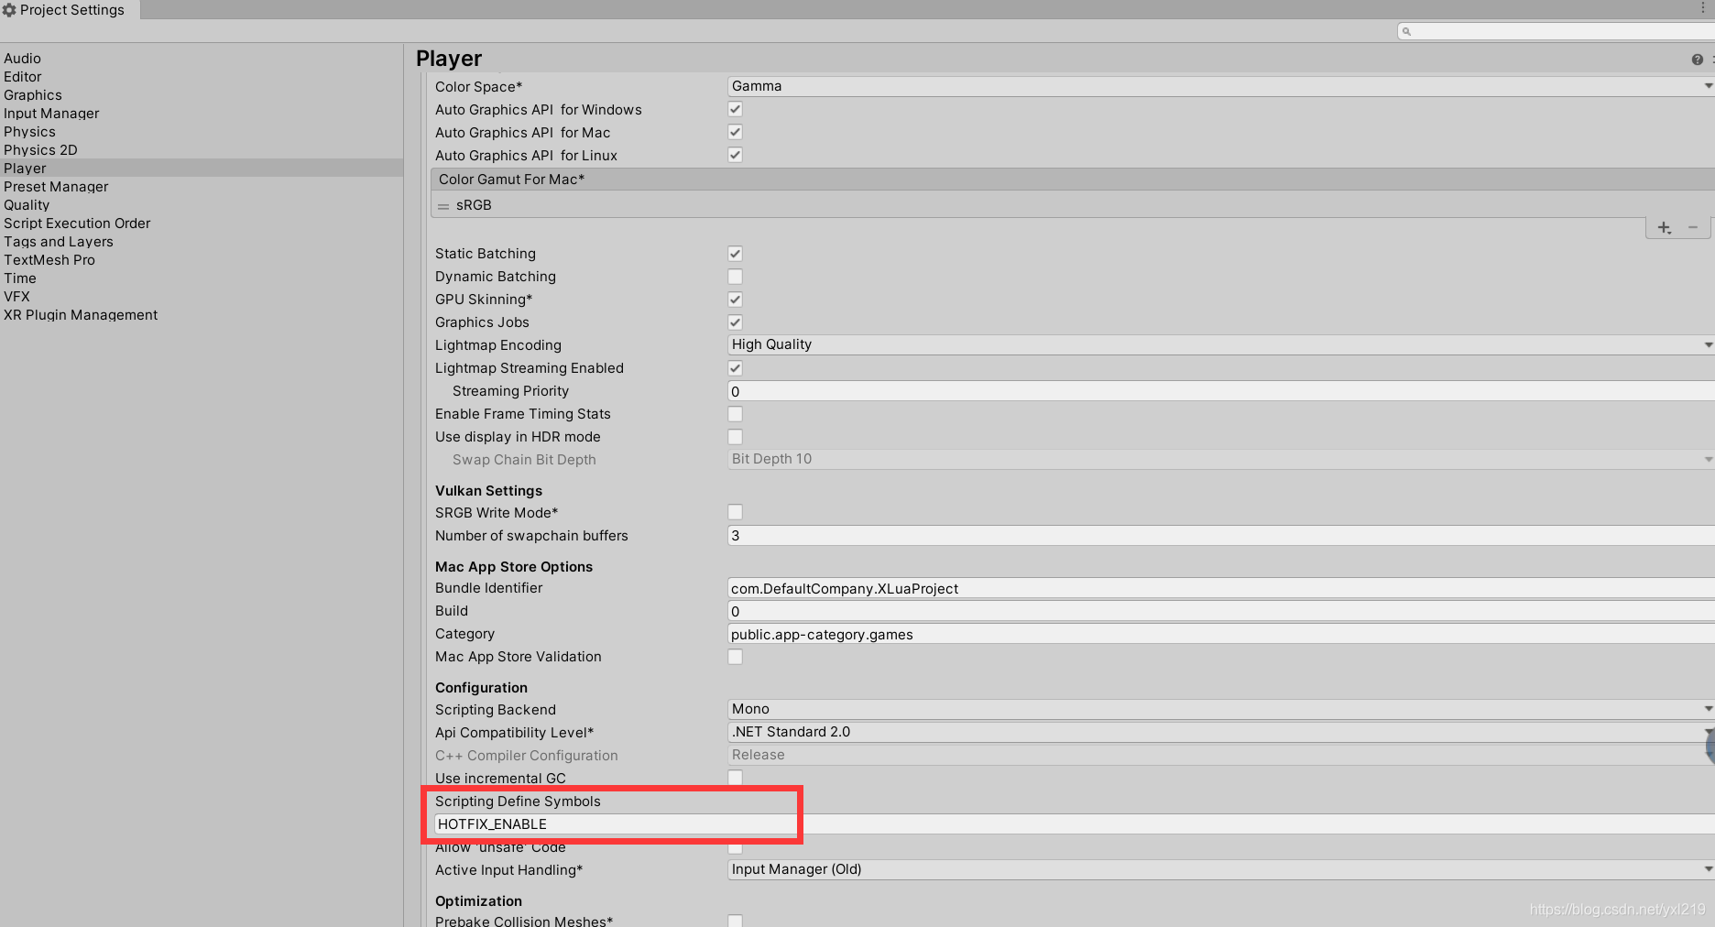
Task: Select Graphics settings category
Action: [202, 95]
